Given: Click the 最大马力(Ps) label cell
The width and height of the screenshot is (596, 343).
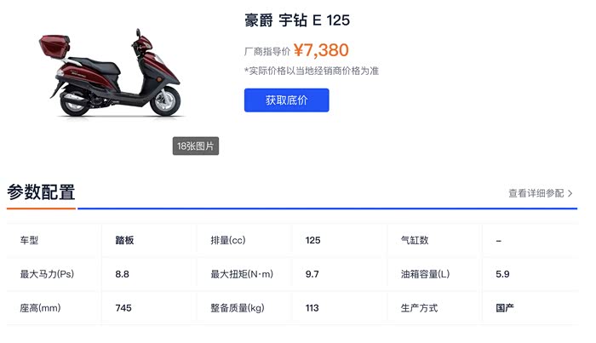Looking at the screenshot, I should coord(48,274).
